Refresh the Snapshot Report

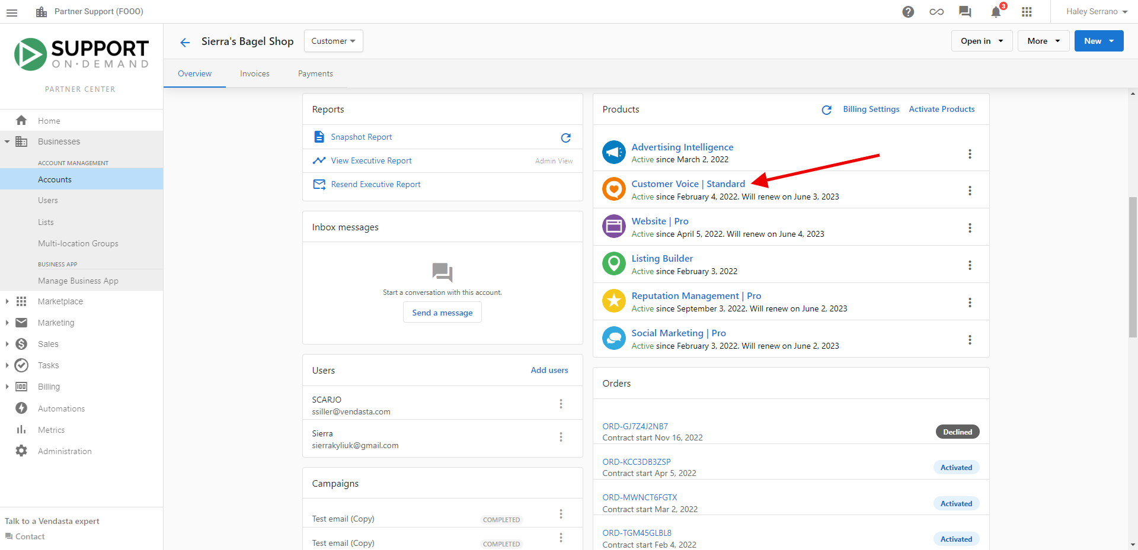[565, 137]
